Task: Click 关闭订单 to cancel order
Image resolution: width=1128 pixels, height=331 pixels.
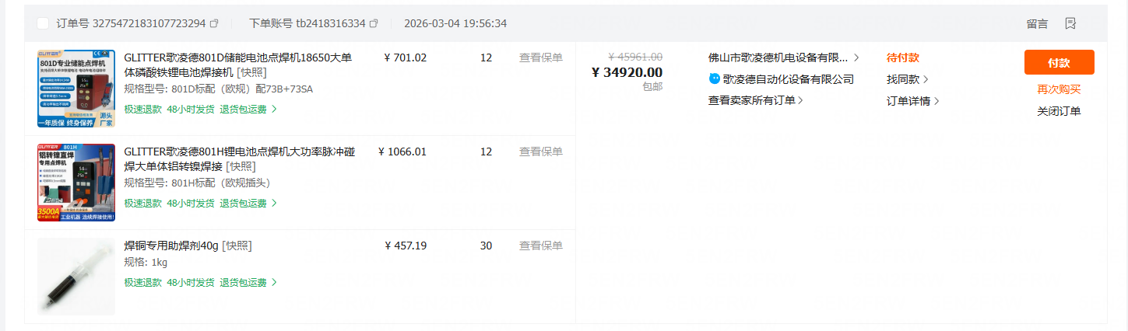Action: tap(1059, 111)
